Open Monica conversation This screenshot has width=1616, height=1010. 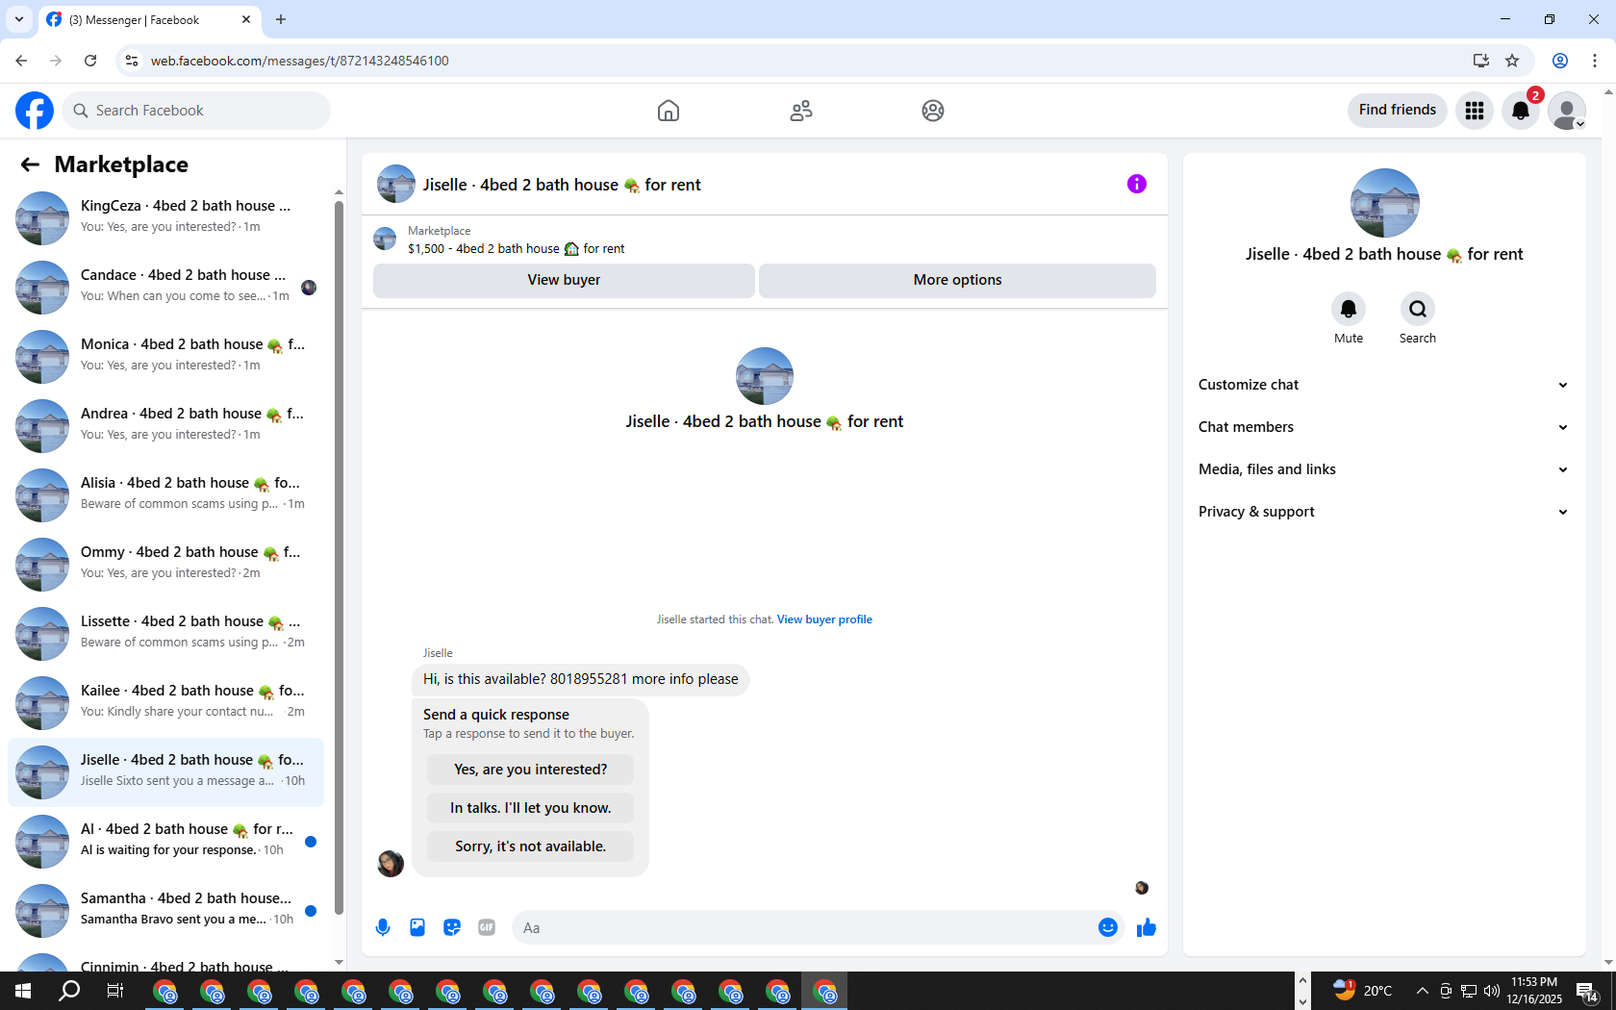pos(165,356)
